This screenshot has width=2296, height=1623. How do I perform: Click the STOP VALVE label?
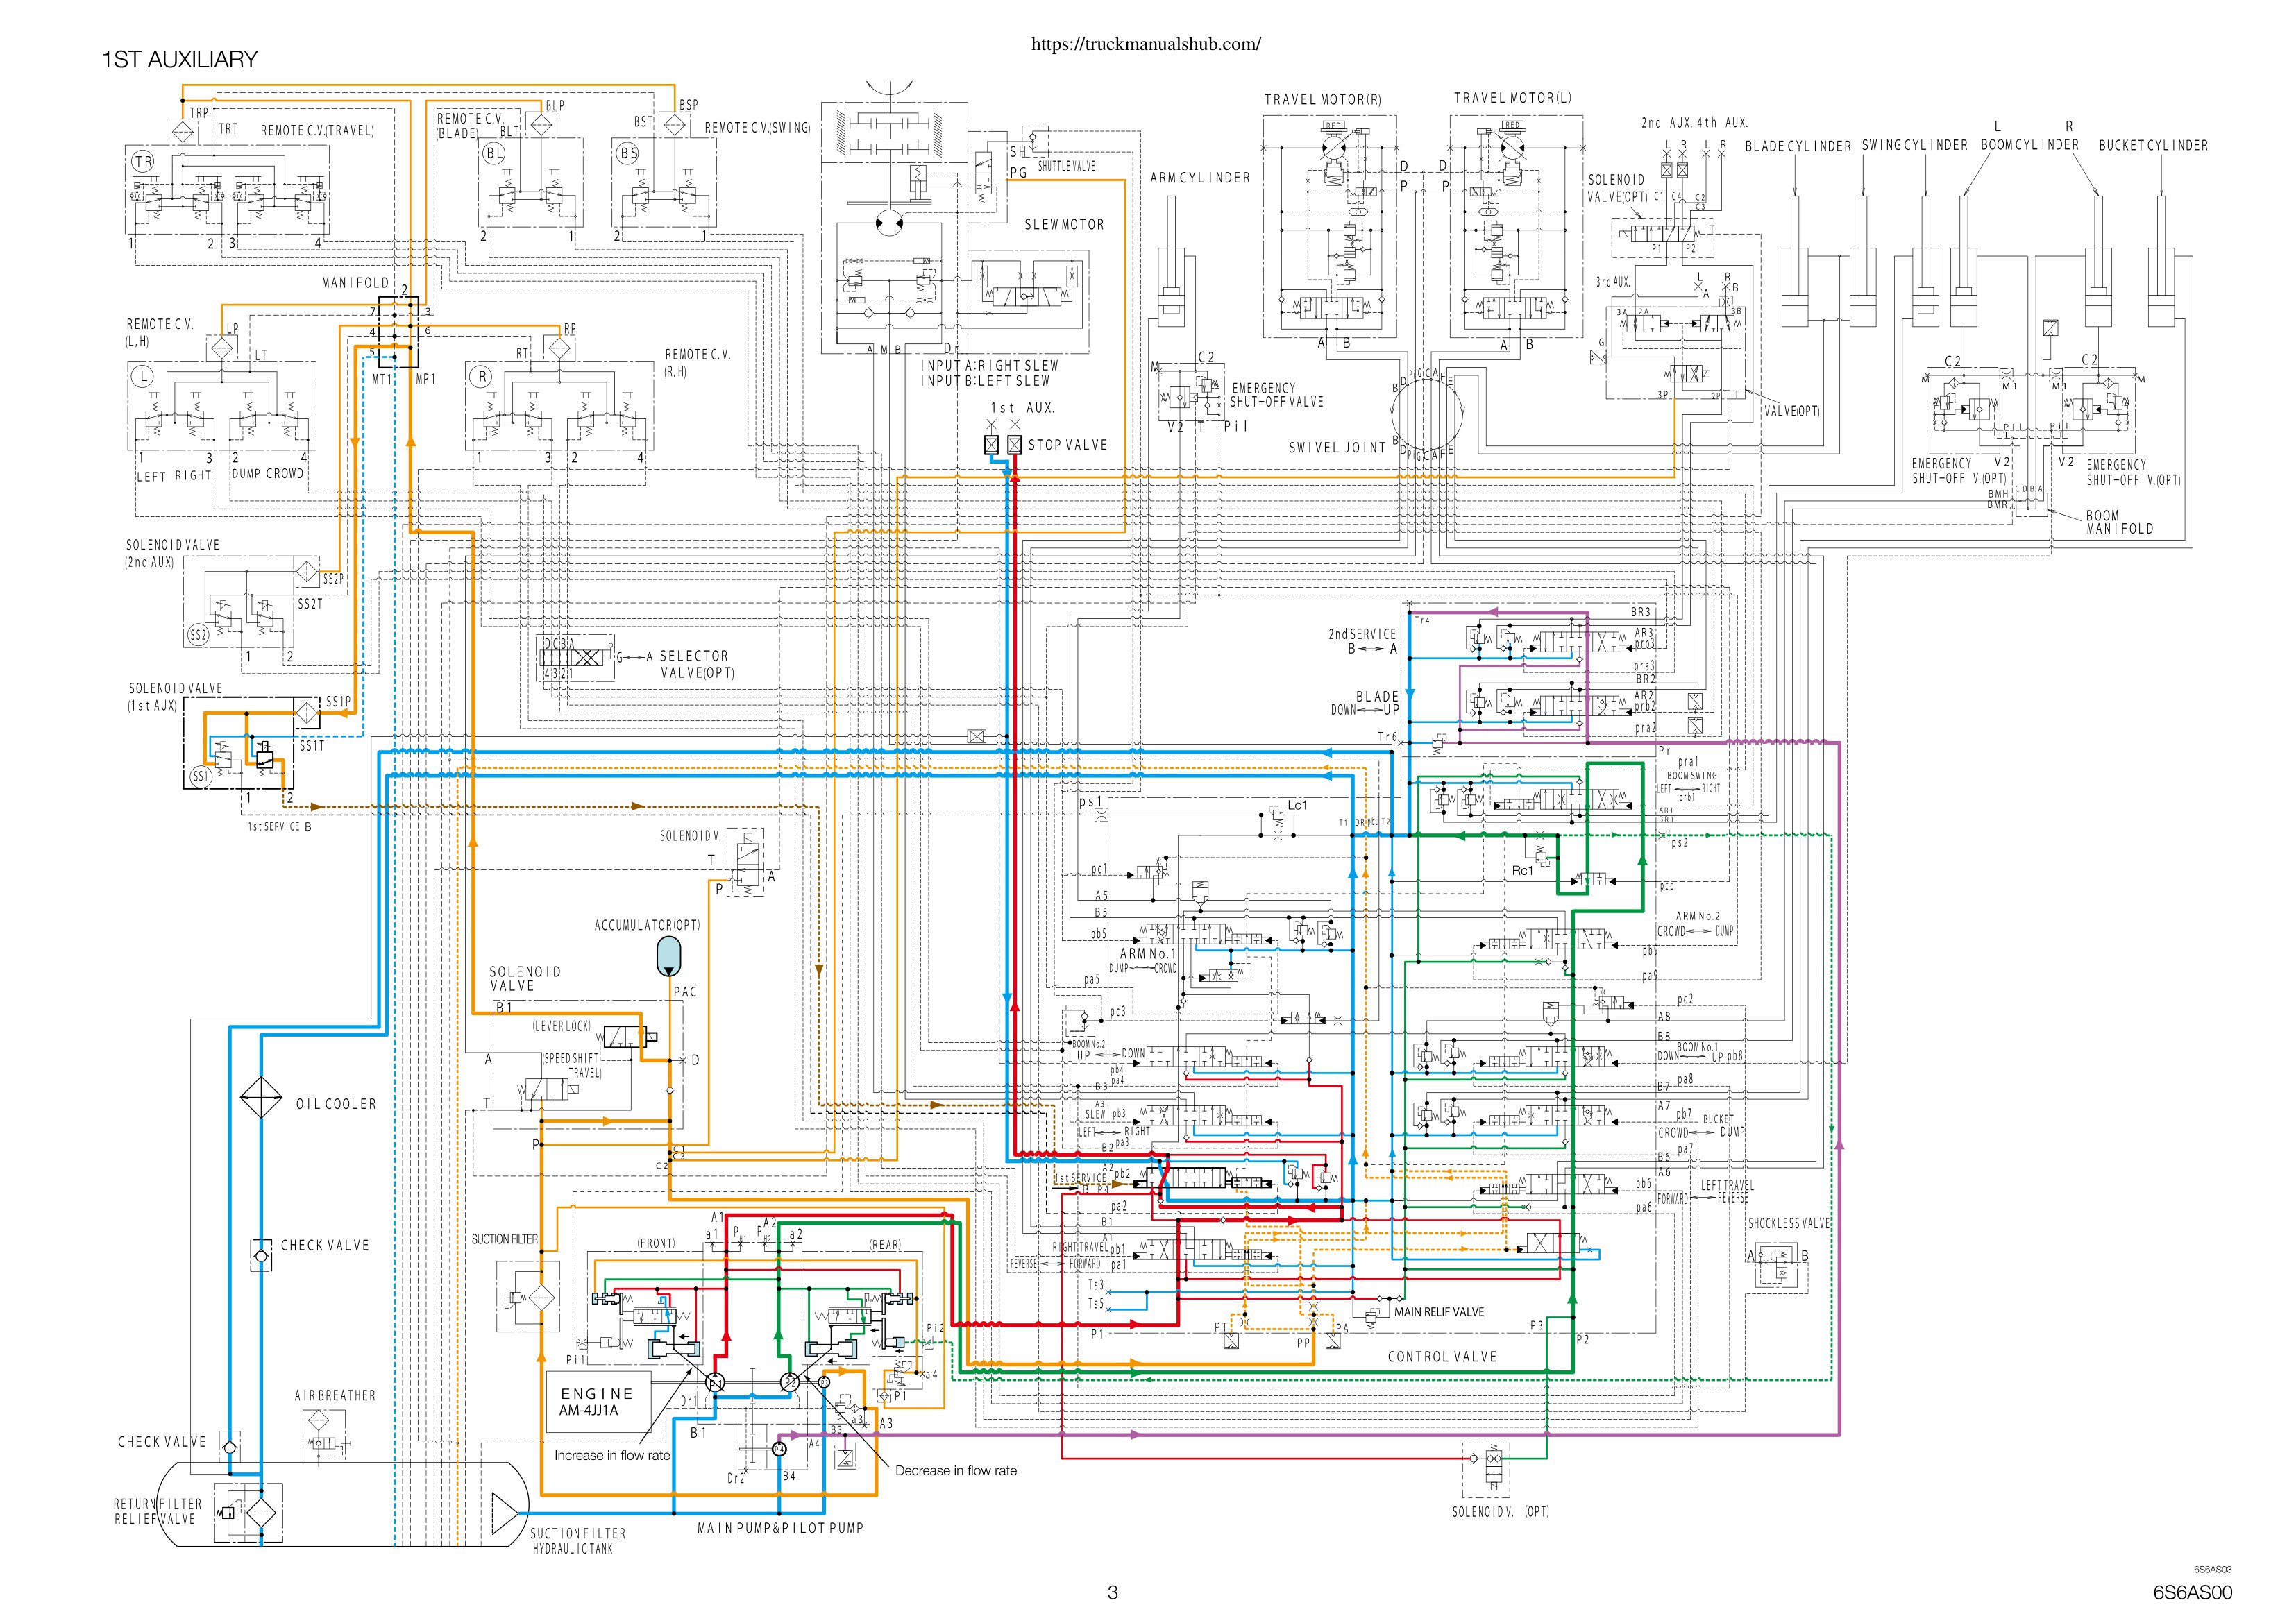(1068, 445)
